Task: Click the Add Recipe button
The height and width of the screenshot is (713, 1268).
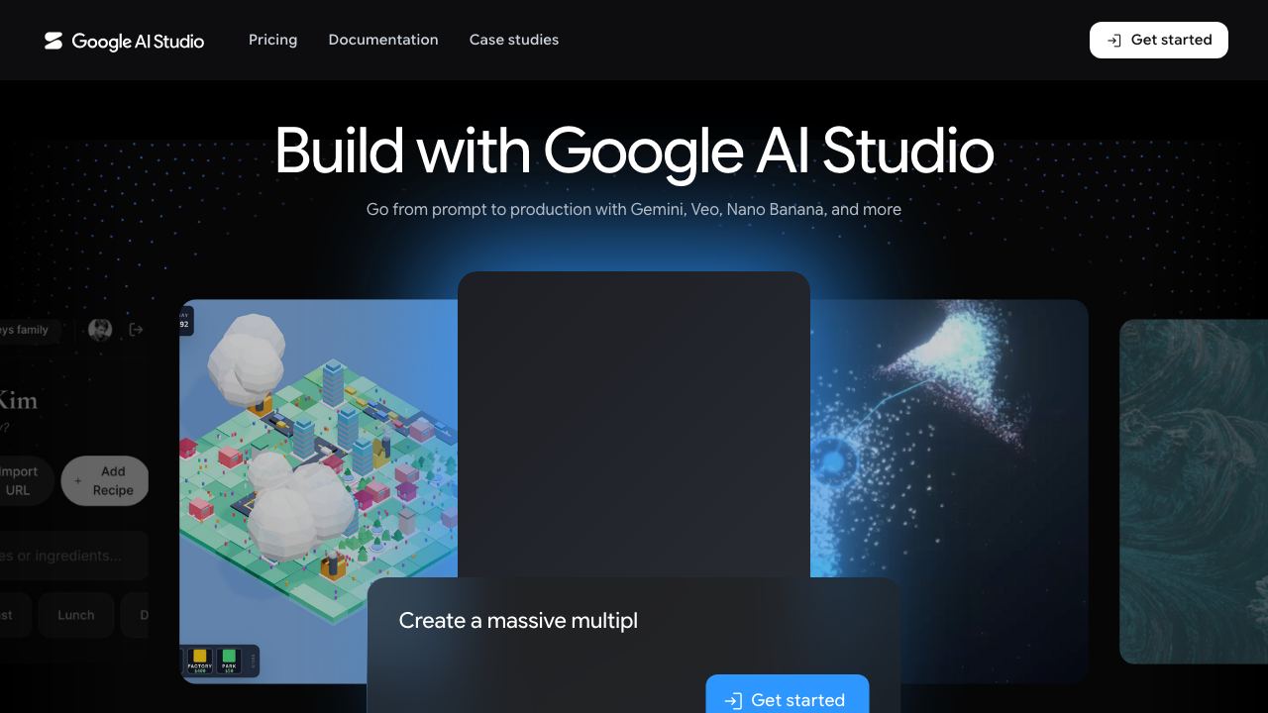Action: (105, 481)
